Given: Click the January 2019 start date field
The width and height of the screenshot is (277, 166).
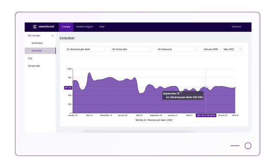Looking at the screenshot, I should point(210,49).
